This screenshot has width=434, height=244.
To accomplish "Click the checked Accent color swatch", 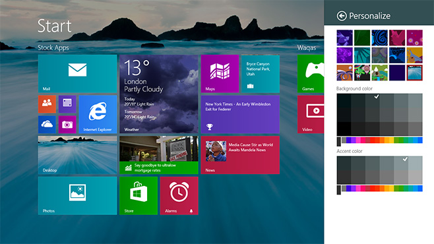I will point(401,164).
